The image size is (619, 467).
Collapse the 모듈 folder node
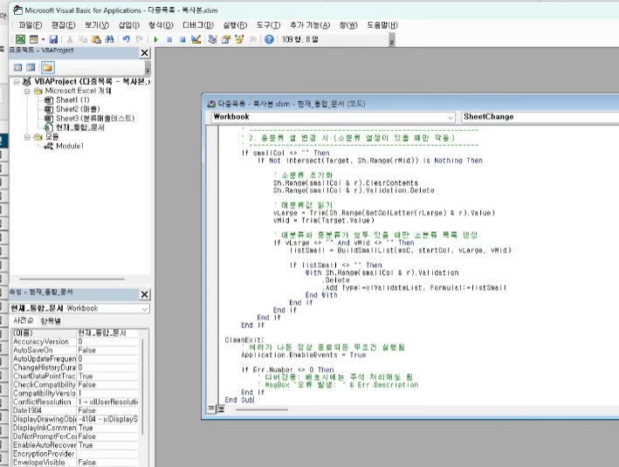pyautogui.click(x=27, y=137)
